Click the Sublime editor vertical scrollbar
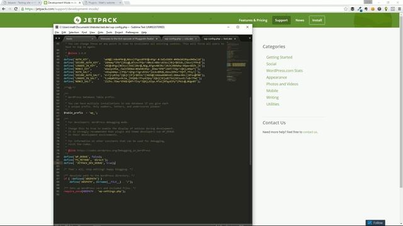Viewport: 403px width, 226px height. click(251, 131)
